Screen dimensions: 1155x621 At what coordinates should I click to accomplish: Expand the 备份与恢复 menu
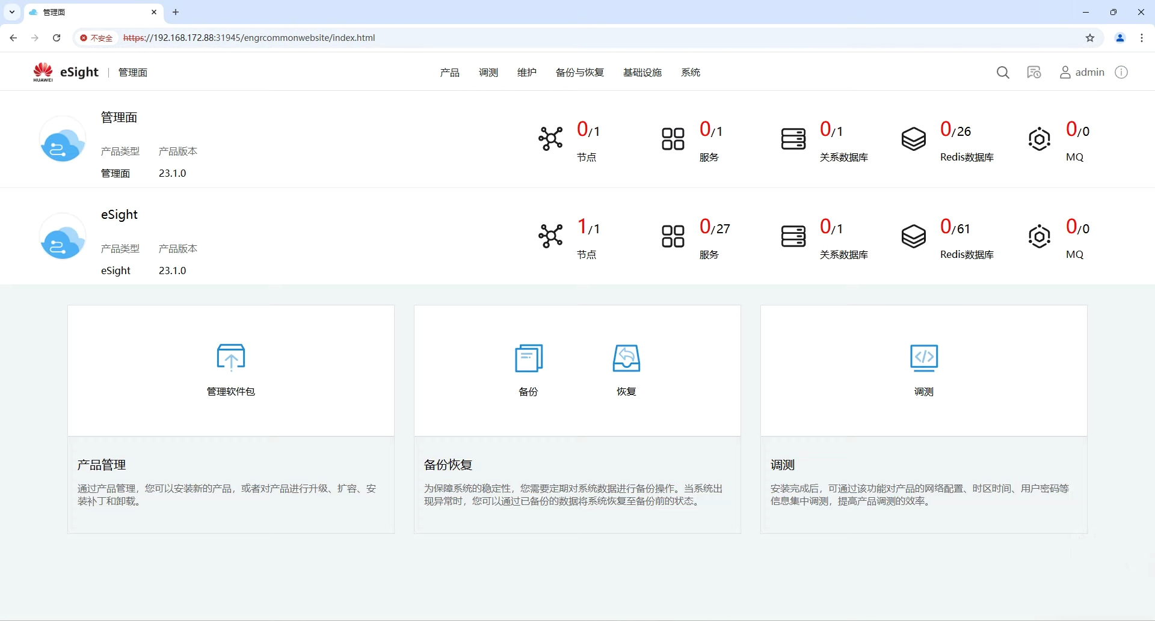click(x=579, y=73)
